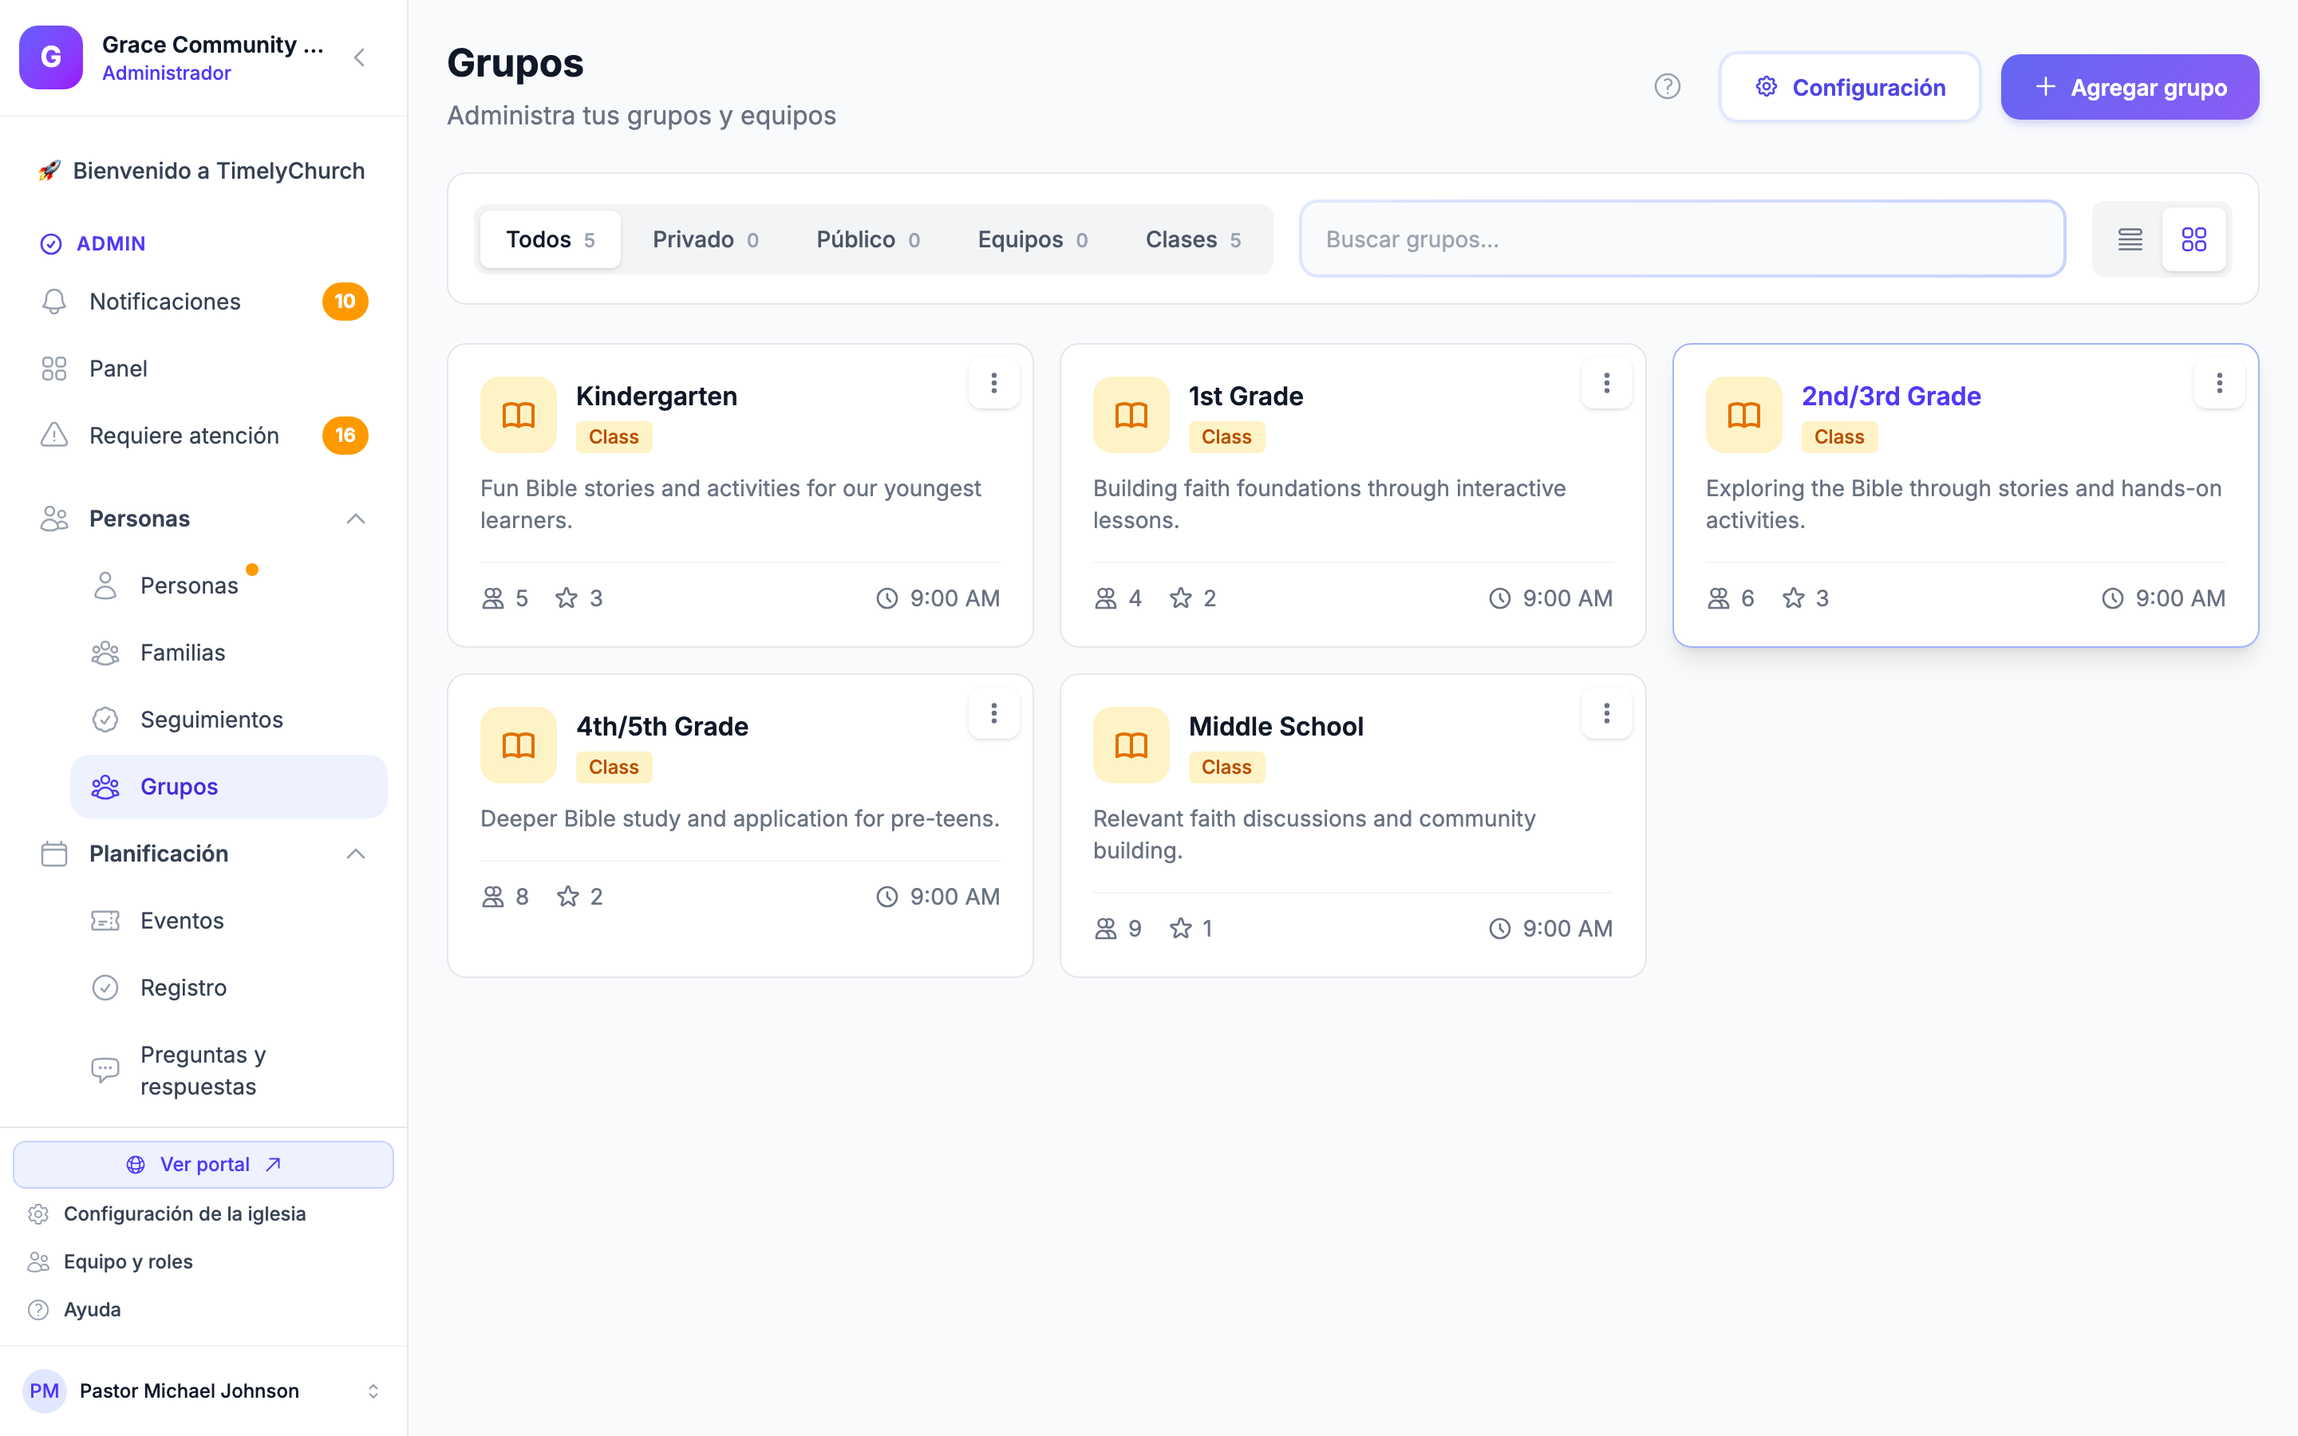This screenshot has height=1436, width=2298.
Task: Open Personas sub-item in sidebar
Action: pos(228,585)
